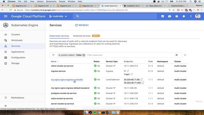Sort by Cluster column header
This screenshot has width=204, height=115.
pos(178,61)
